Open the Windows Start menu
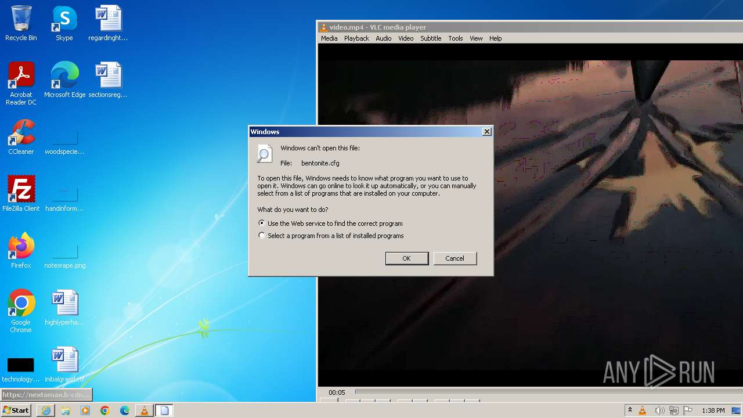The height and width of the screenshot is (418, 743). pos(16,410)
